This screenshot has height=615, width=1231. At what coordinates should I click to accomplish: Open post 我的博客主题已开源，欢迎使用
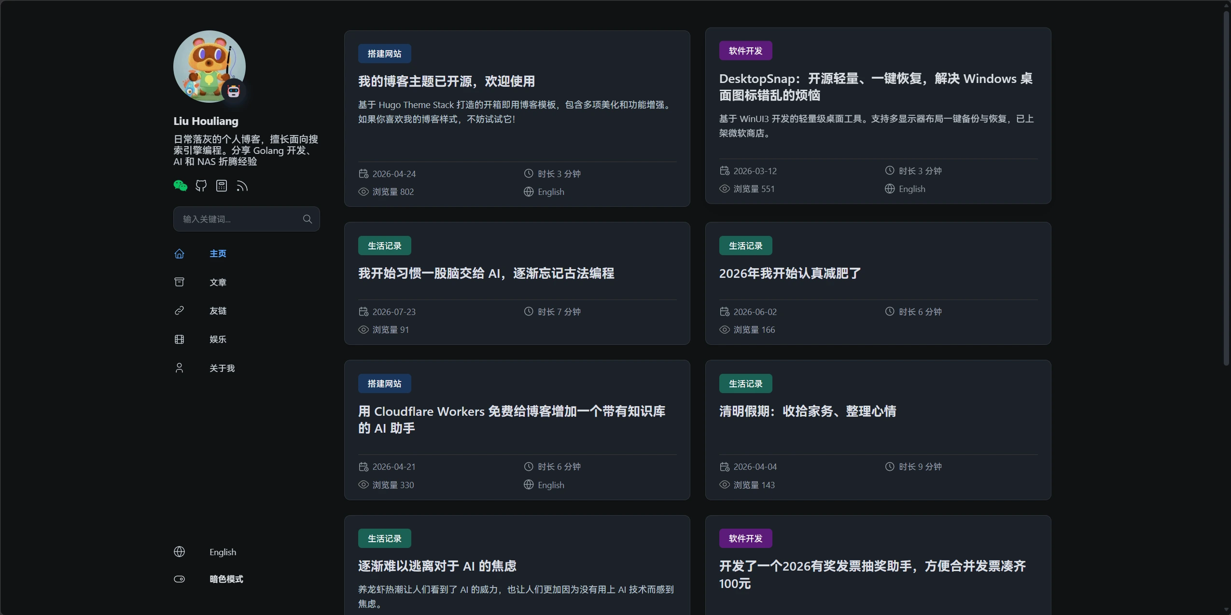pos(447,81)
